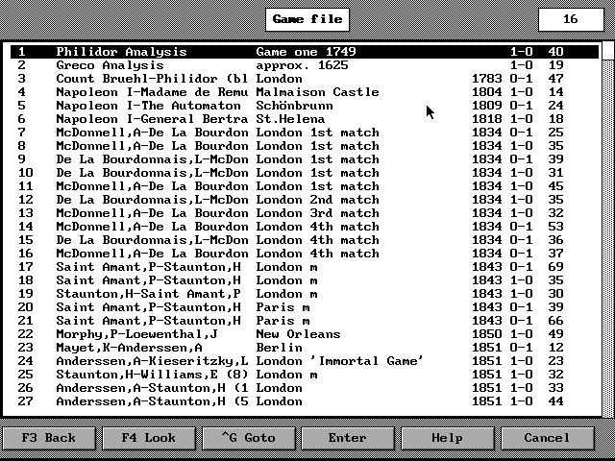
Task: Click the Cancel button
Action: pyautogui.click(x=547, y=438)
